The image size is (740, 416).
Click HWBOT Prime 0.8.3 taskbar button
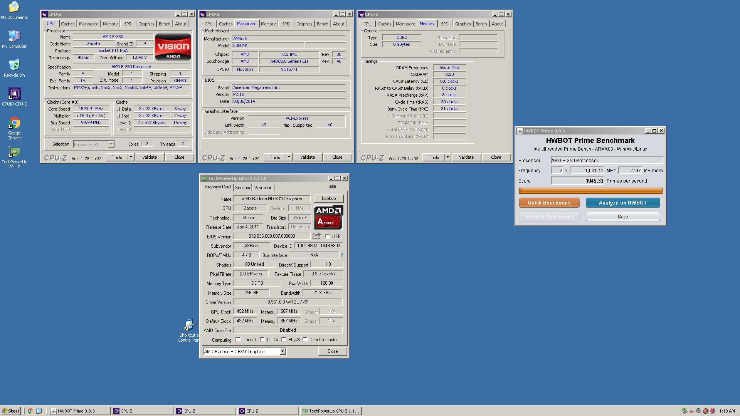click(79, 411)
